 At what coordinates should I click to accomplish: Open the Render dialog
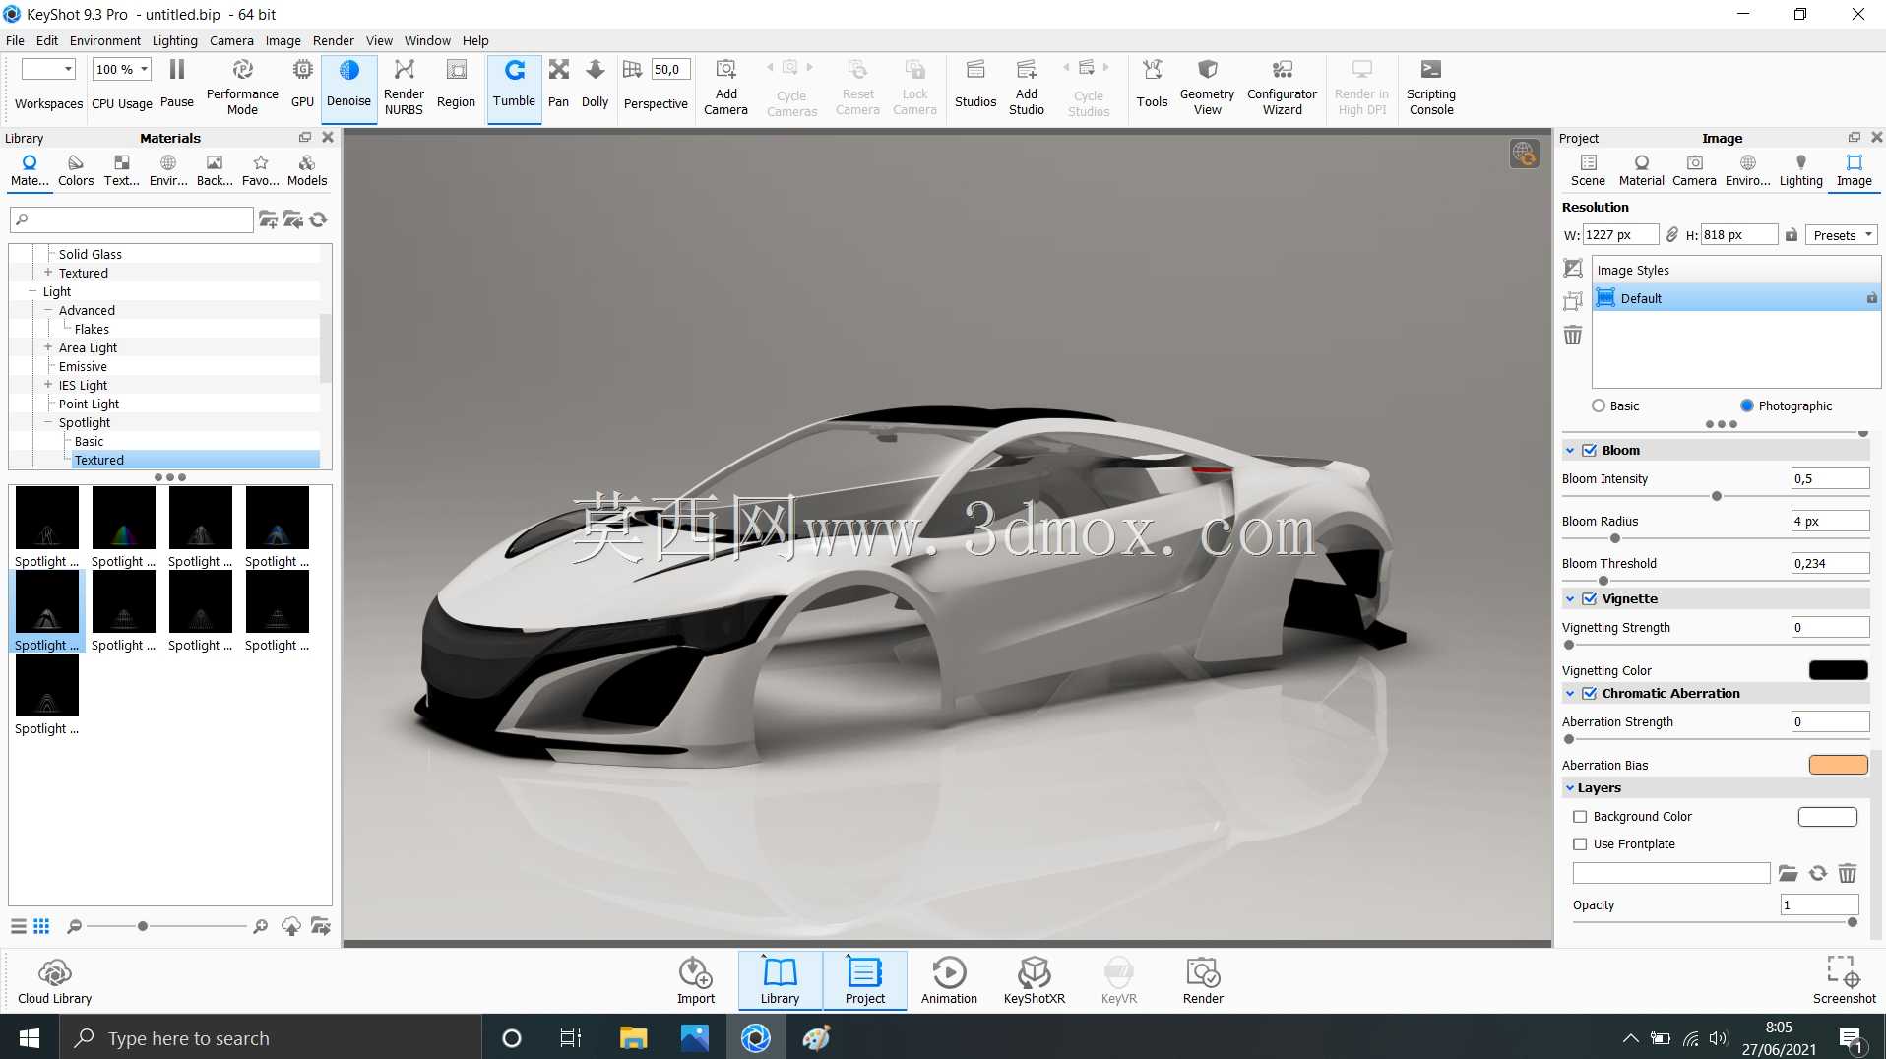click(x=1203, y=981)
